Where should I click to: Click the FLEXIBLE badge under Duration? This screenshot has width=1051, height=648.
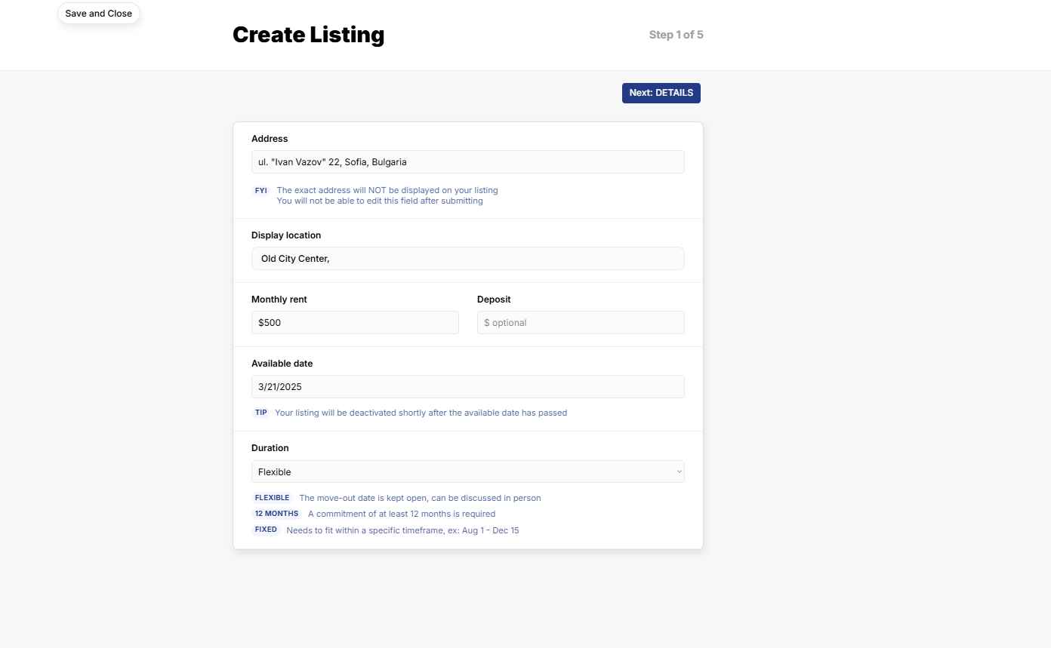(272, 498)
